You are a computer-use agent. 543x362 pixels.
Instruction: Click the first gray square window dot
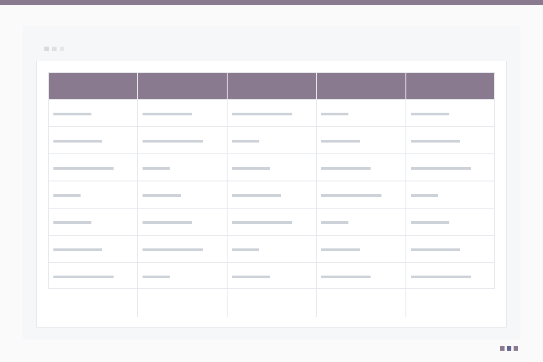point(47,49)
